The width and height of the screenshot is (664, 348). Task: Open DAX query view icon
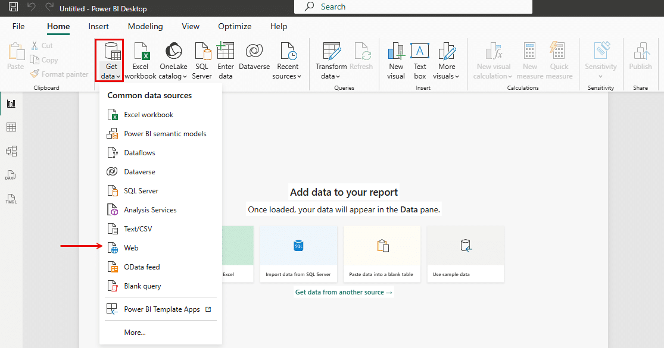pos(11,175)
